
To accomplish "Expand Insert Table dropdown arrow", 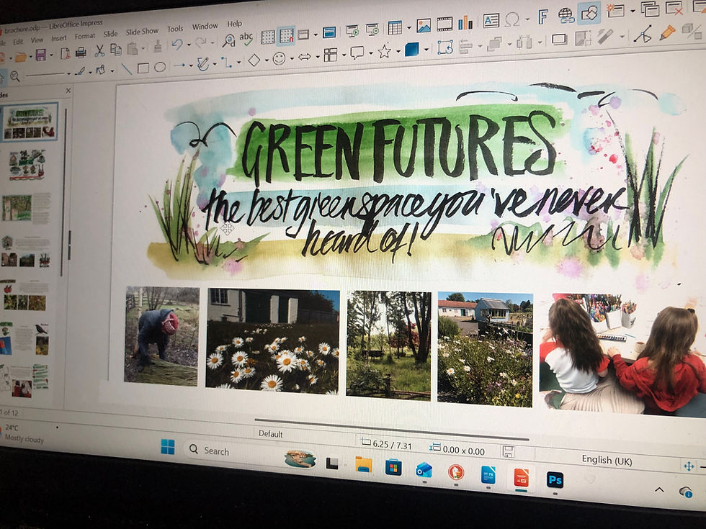I will [x=409, y=27].
